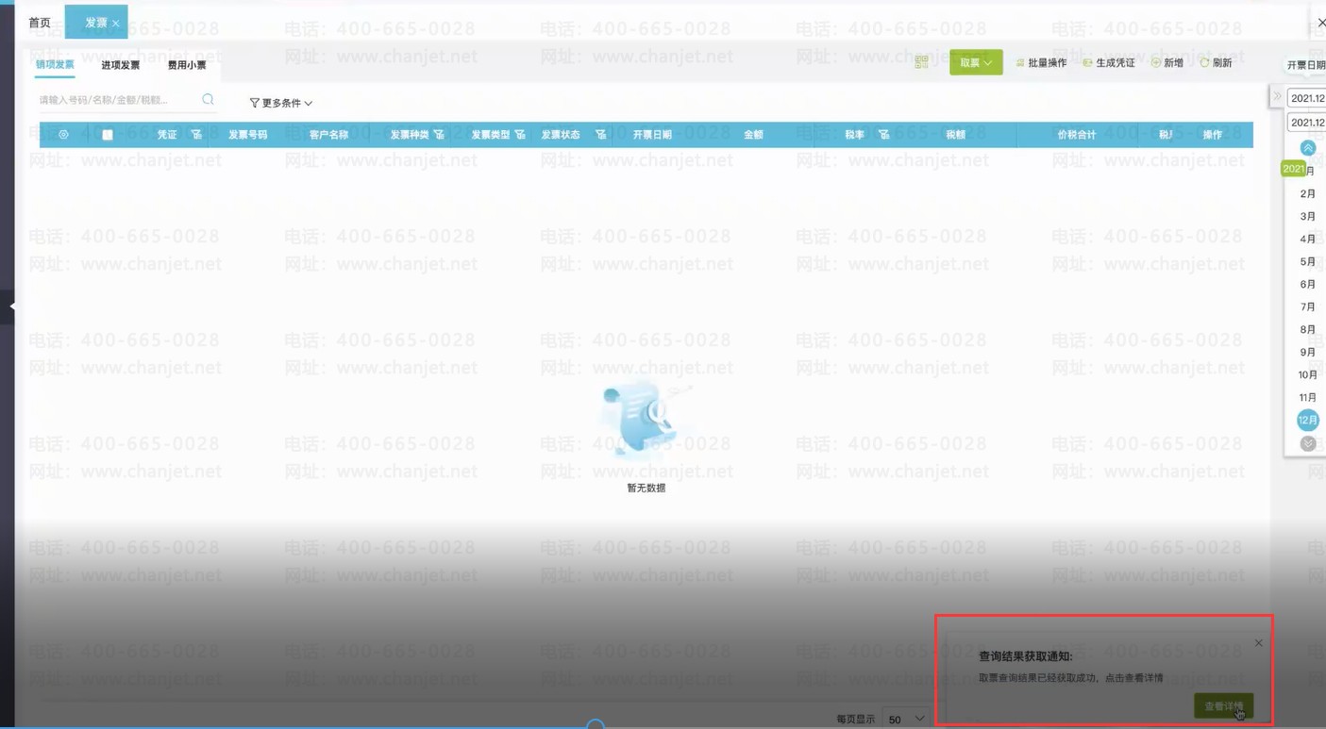Click 刷新 to refresh the list

click(x=1216, y=63)
